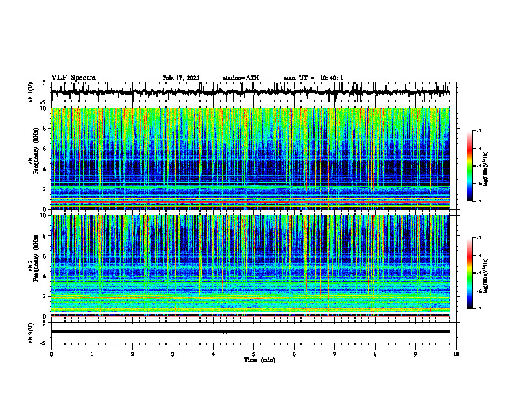Screen dimensions: 514x397
Task: Click the "station= ATH" label
Action: (241, 78)
